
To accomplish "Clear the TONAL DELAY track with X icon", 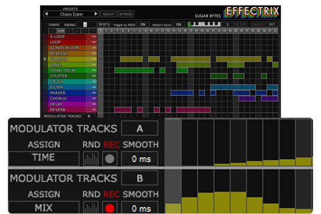I will [x=88, y=70].
